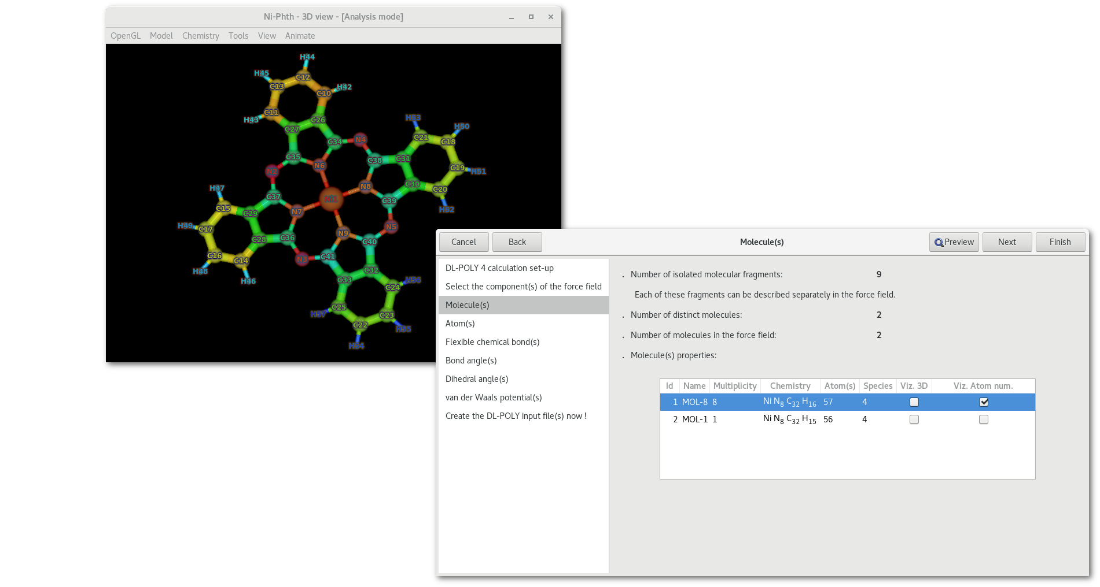The width and height of the screenshot is (1100, 587).
Task: Open the OpenGL menu
Action: pyautogui.click(x=126, y=36)
